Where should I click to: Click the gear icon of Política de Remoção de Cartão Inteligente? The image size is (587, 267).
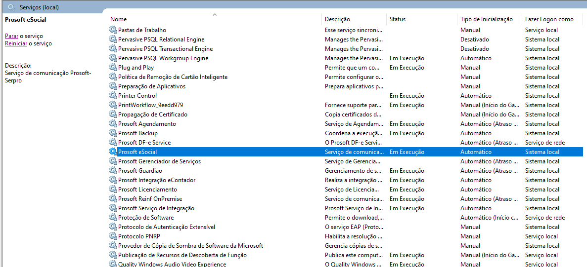(113, 76)
